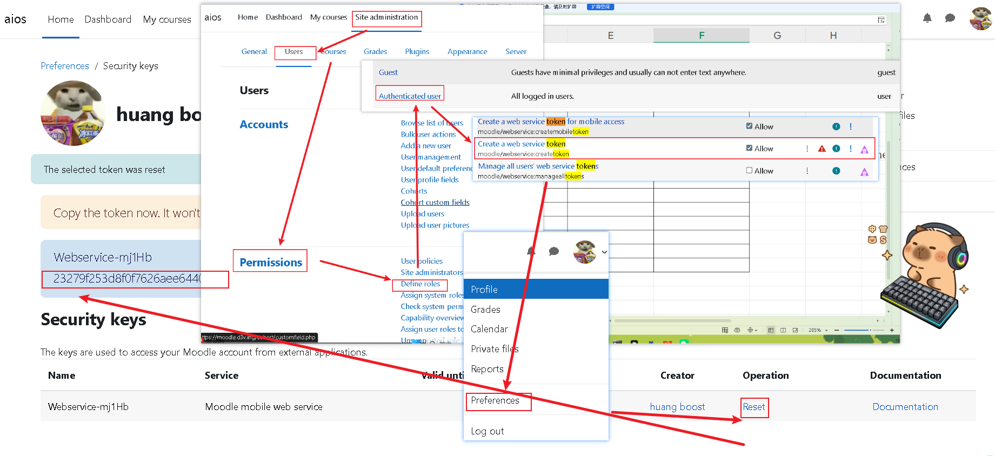Click the Reset link for Webservice-mj1Hb
The height and width of the screenshot is (456, 995).
753,407
